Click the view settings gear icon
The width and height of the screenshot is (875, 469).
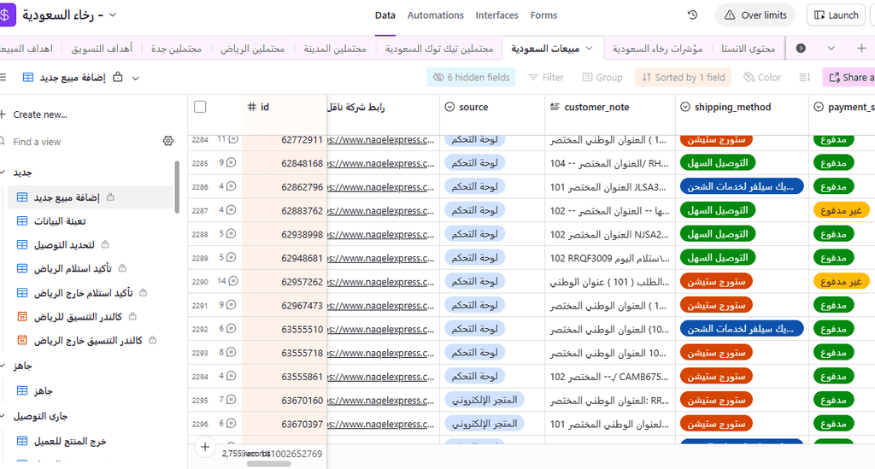click(x=167, y=141)
